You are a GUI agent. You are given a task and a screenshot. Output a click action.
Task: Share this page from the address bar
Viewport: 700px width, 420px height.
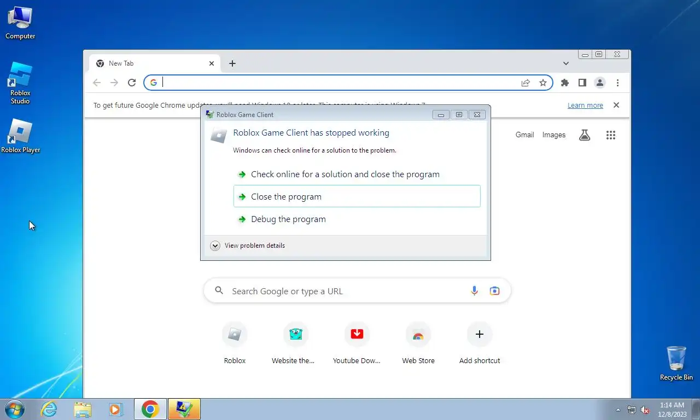coord(526,83)
